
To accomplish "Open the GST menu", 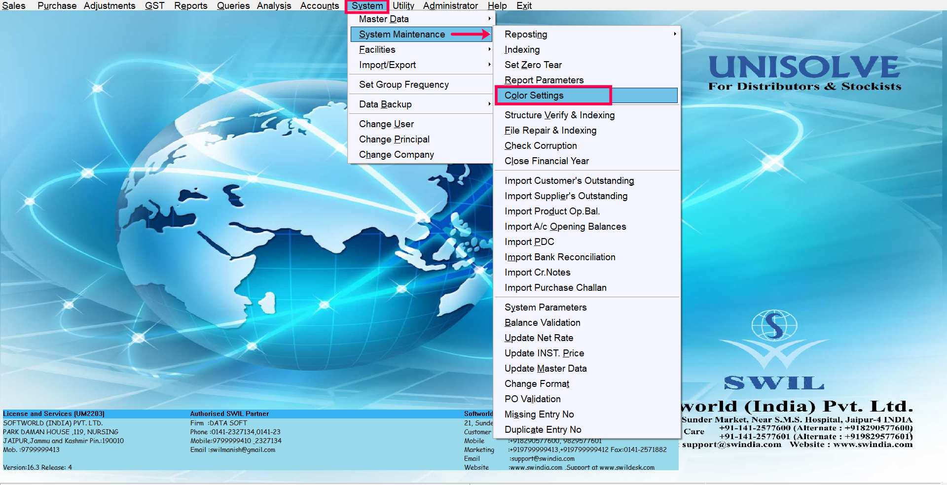I will point(154,5).
